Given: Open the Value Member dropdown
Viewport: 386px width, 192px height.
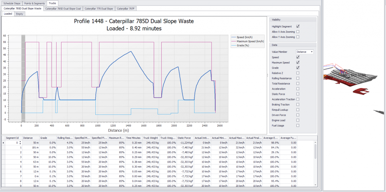Looking at the screenshot, I should click(305, 52).
